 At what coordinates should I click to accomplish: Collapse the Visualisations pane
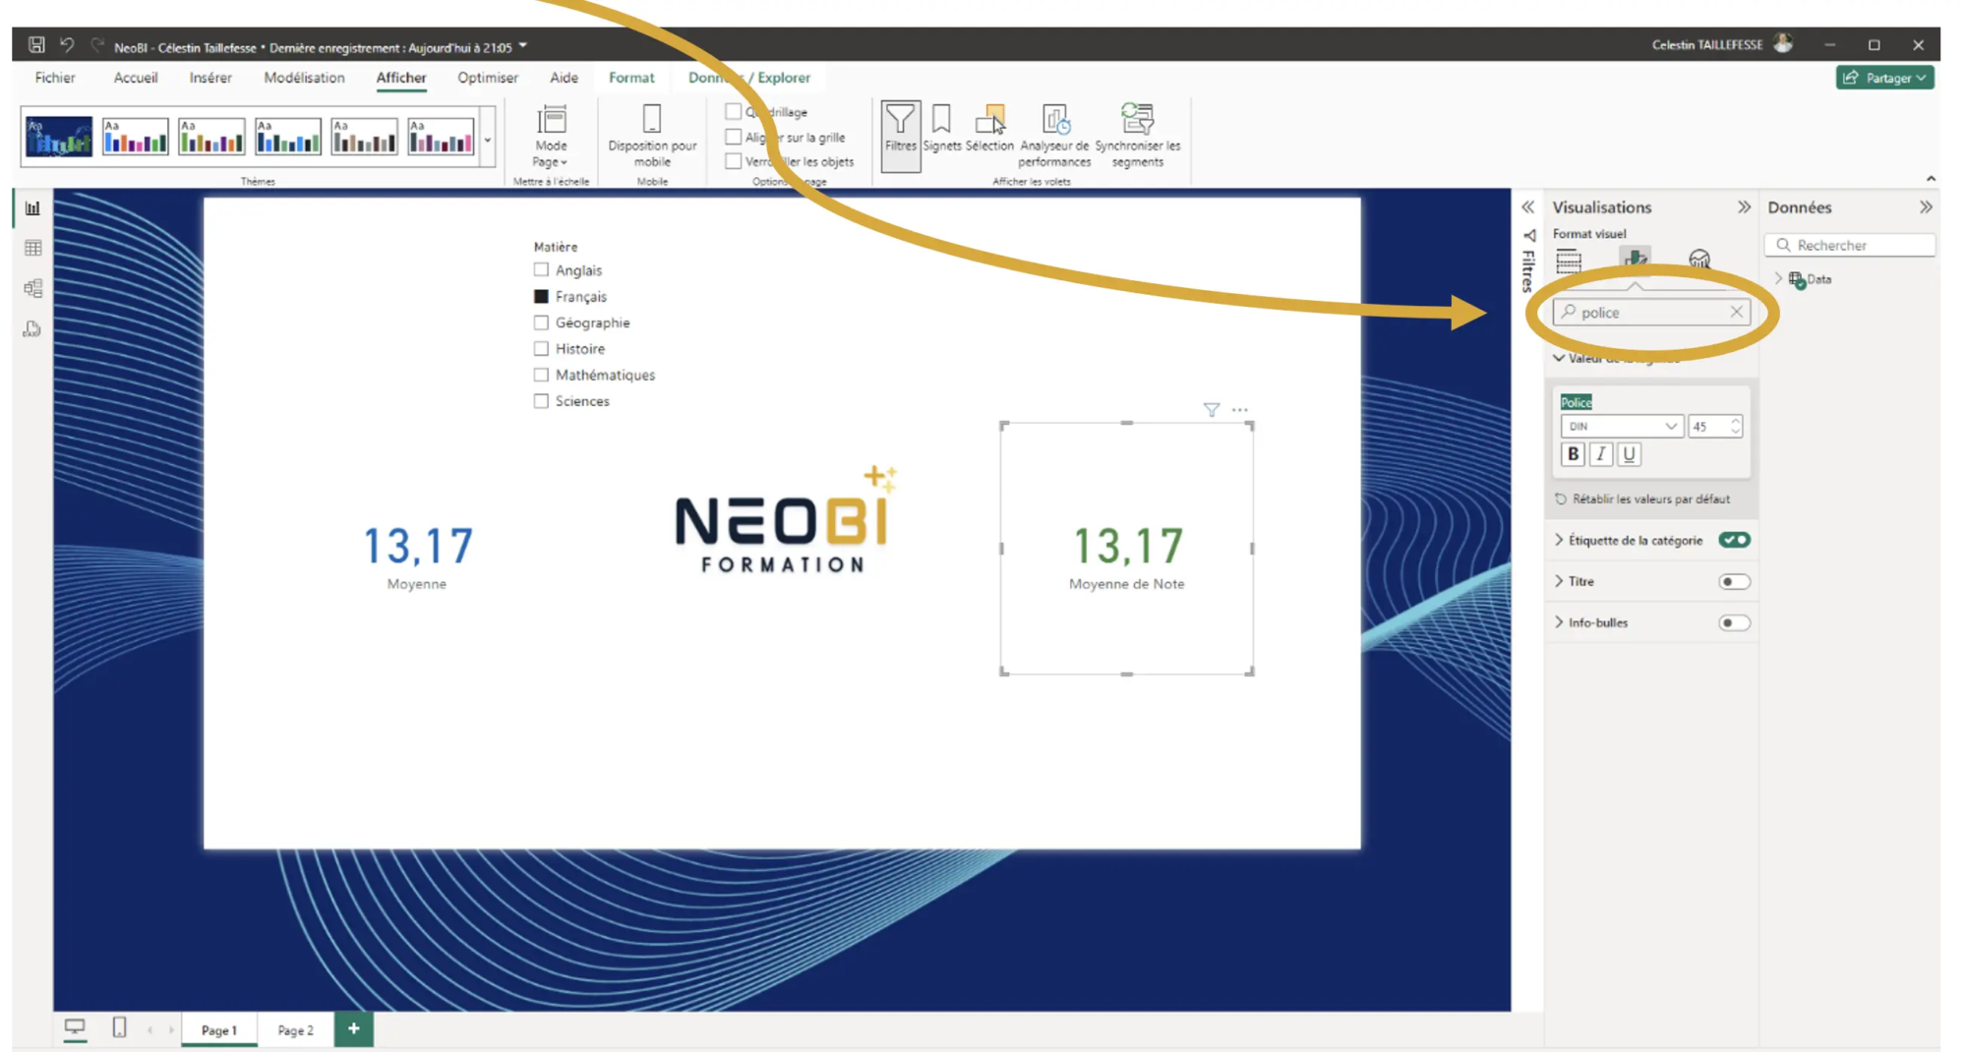click(x=1744, y=207)
